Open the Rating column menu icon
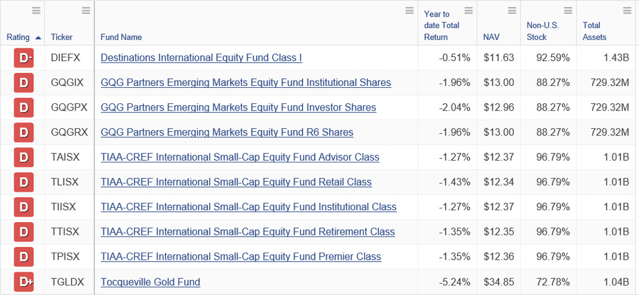The image size is (639, 295). click(x=36, y=11)
